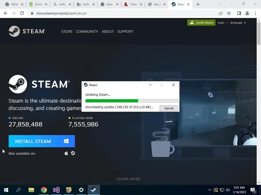This screenshot has height=195, width=261.
Task: Show hidden system tray icons
Action: click(210, 190)
